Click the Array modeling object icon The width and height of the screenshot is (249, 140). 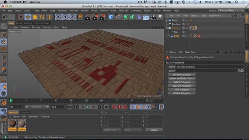(132, 17)
